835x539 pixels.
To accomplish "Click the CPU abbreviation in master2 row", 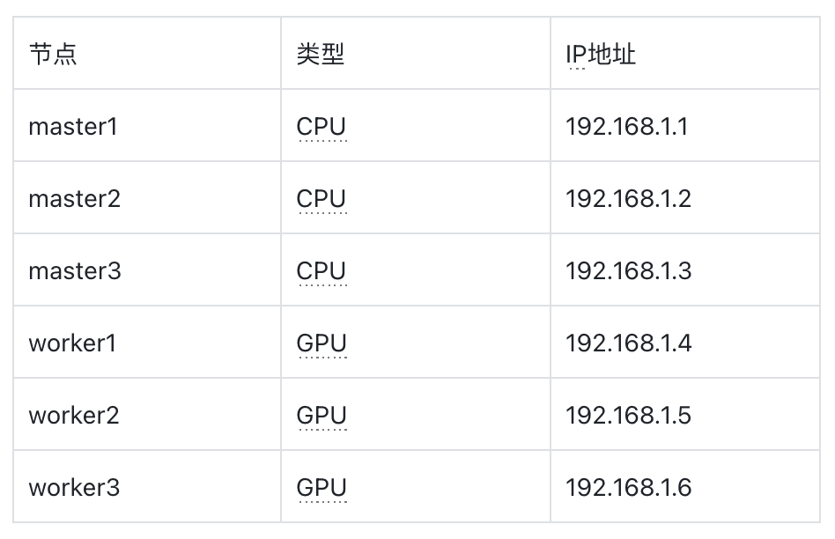I will 321,199.
